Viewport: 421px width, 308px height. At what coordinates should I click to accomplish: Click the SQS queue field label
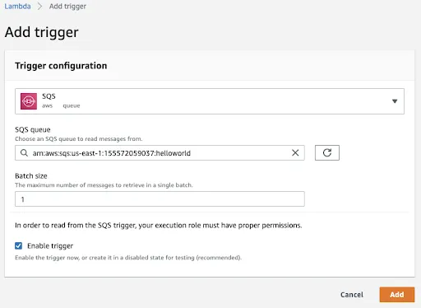point(33,129)
